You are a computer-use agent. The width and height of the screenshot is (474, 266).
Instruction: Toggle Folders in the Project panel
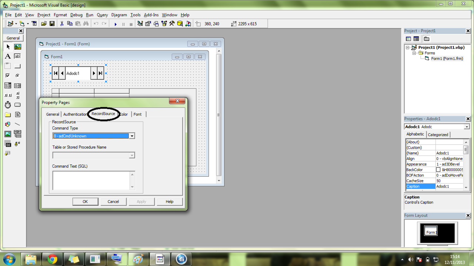[x=427, y=39]
